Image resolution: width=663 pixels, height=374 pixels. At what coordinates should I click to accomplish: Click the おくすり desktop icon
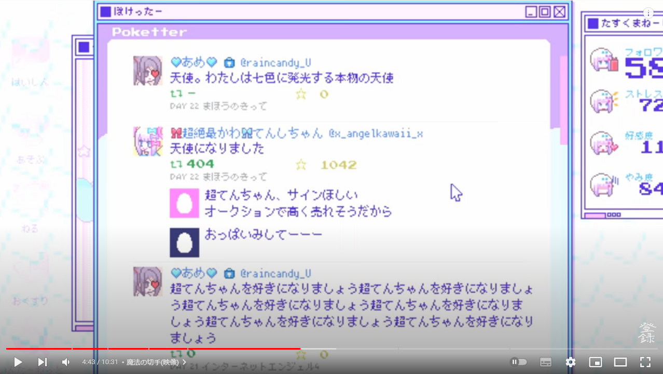coord(31,280)
